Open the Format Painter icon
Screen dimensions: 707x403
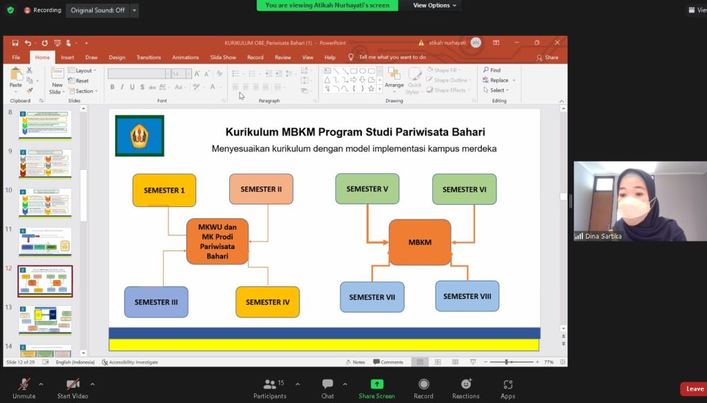[29, 90]
